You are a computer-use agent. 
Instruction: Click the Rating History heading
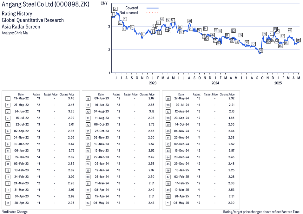click(17, 14)
